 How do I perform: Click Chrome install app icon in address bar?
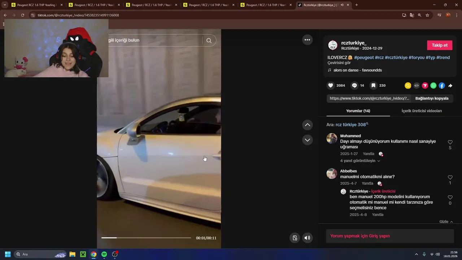point(404,15)
